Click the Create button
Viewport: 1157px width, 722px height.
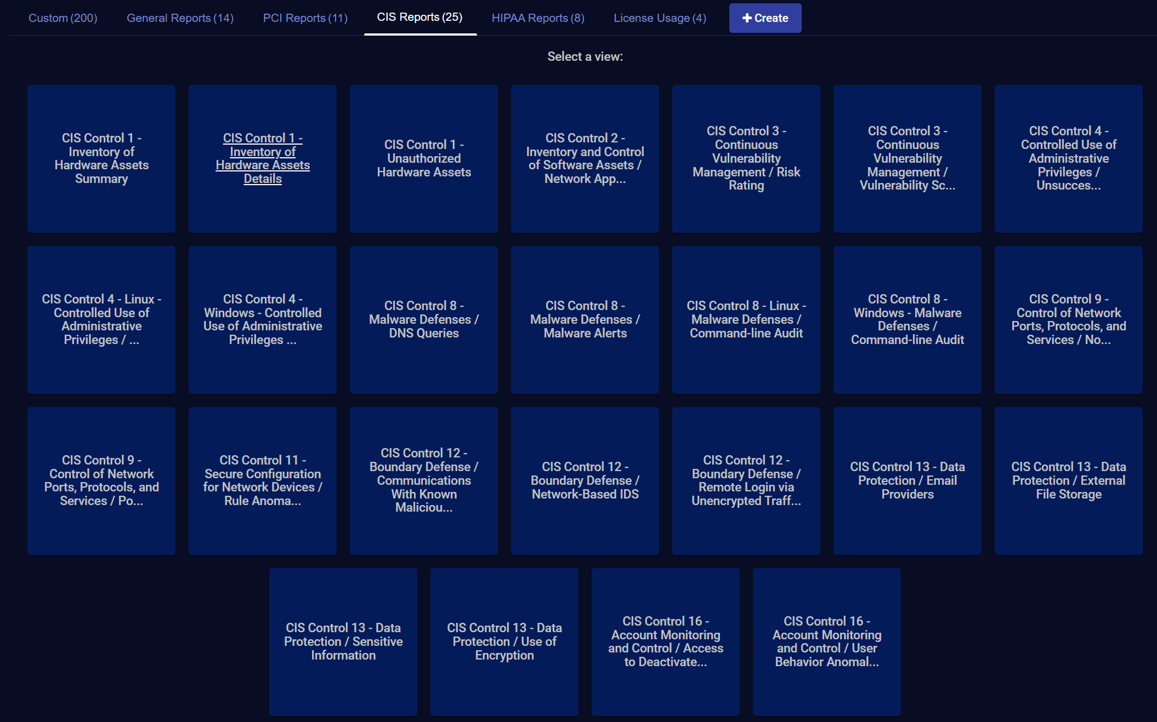point(765,18)
